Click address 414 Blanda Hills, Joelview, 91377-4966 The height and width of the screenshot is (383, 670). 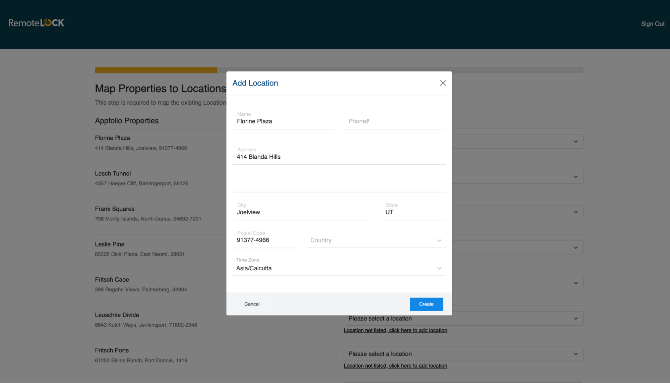[x=141, y=148]
